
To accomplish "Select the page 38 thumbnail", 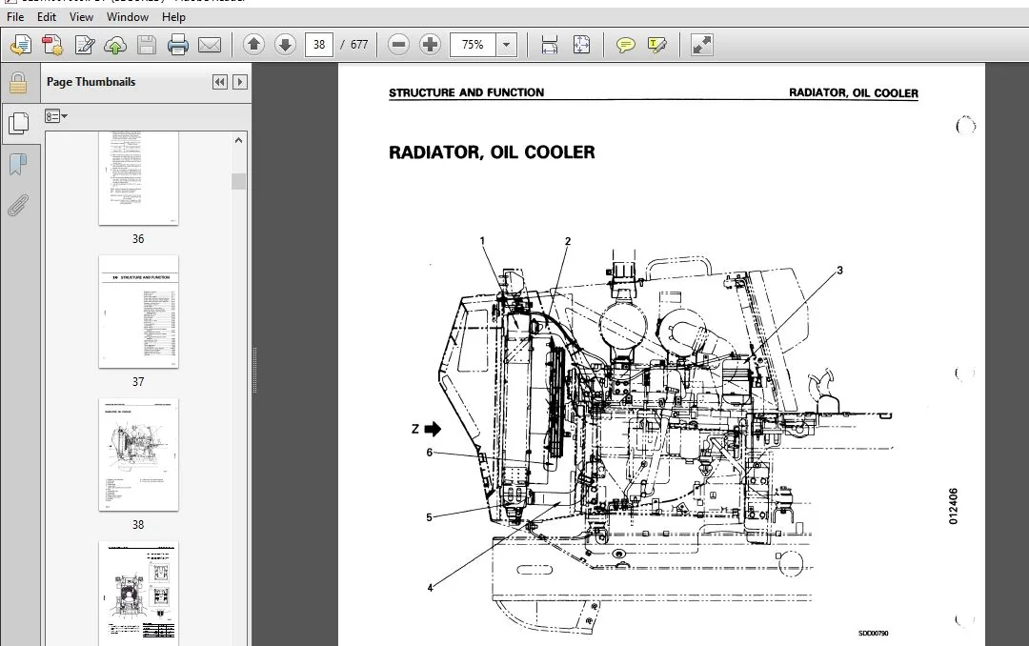I will coord(138,454).
